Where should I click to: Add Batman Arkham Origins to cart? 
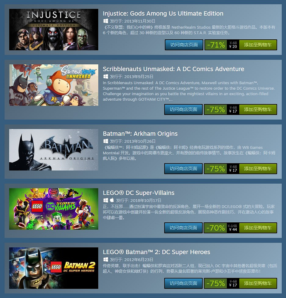[x=258, y=169]
